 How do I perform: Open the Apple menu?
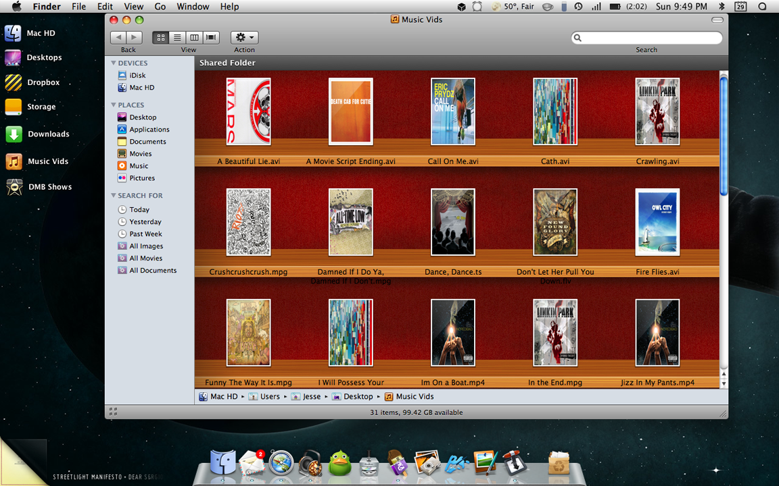click(16, 7)
